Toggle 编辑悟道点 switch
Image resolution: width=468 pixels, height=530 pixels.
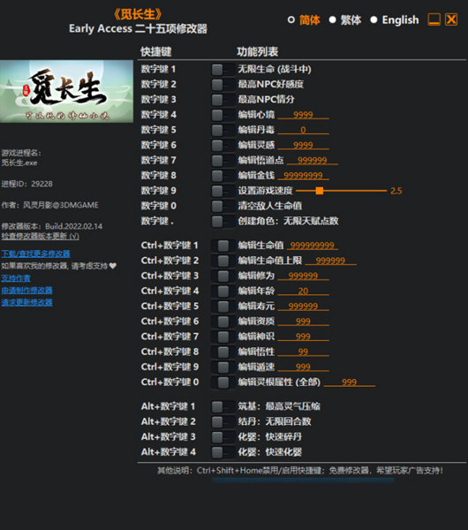click(223, 161)
